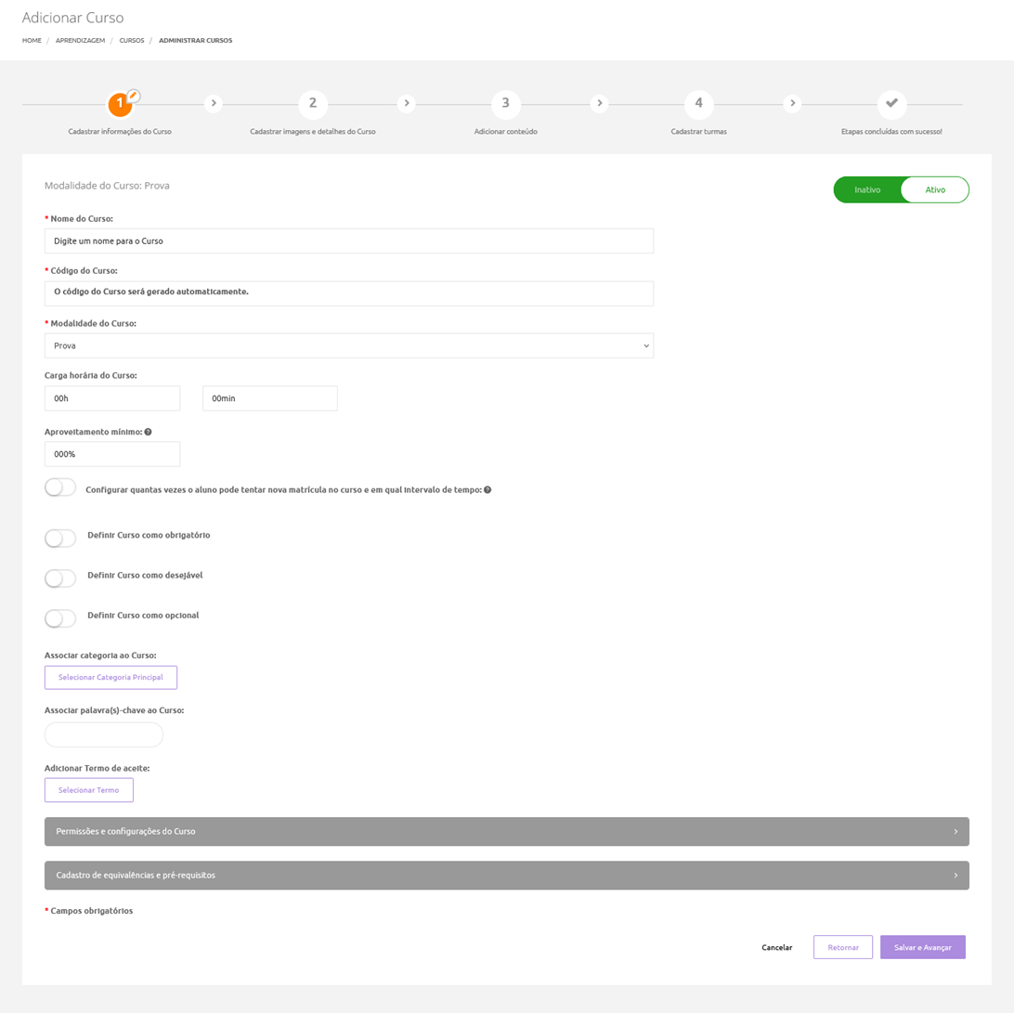The height and width of the screenshot is (1013, 1014).
Task: Expand Cadastro de equivalências e pré-requisitos
Action: click(506, 876)
